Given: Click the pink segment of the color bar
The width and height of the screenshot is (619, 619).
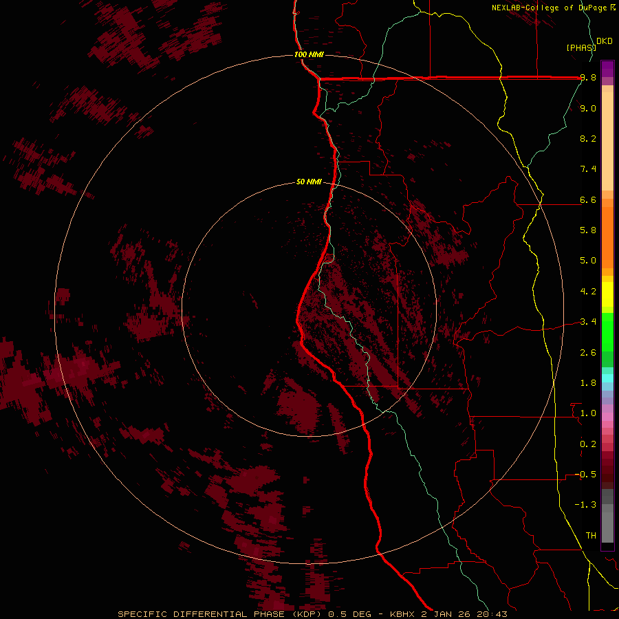Looking at the screenshot, I should [607, 417].
